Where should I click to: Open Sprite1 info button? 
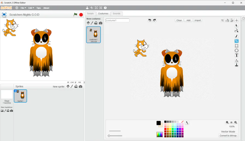click(x=15, y=91)
